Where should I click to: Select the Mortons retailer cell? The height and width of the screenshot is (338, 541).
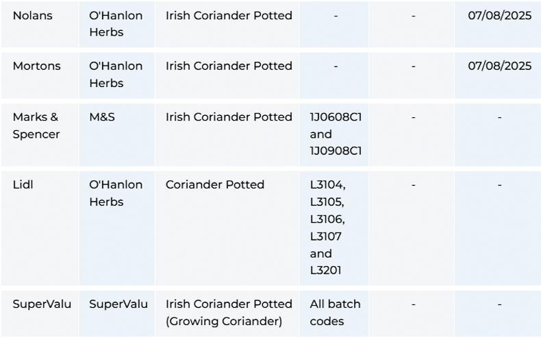click(36, 67)
